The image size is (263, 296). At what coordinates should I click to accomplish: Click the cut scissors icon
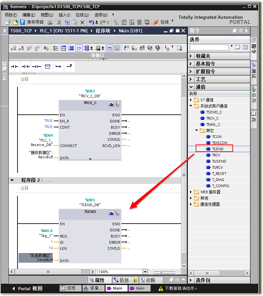click(59, 22)
